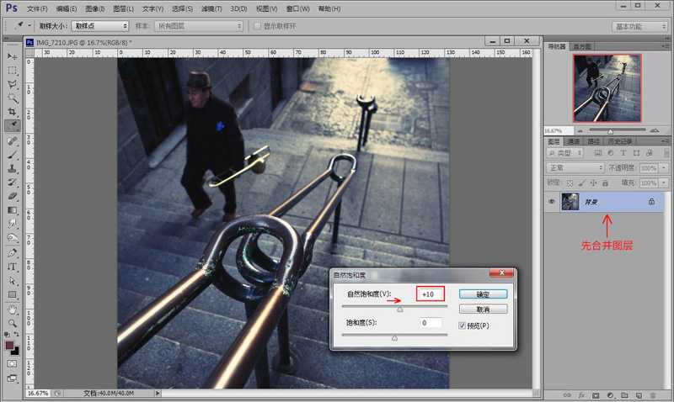Screen dimensions: 674x402
Task: Enable the 显示取样环 checkbox
Action: click(259, 26)
